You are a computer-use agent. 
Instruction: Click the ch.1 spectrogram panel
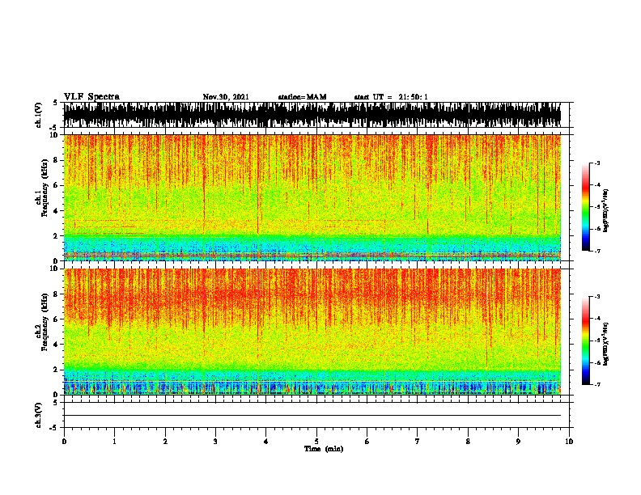click(x=312, y=197)
